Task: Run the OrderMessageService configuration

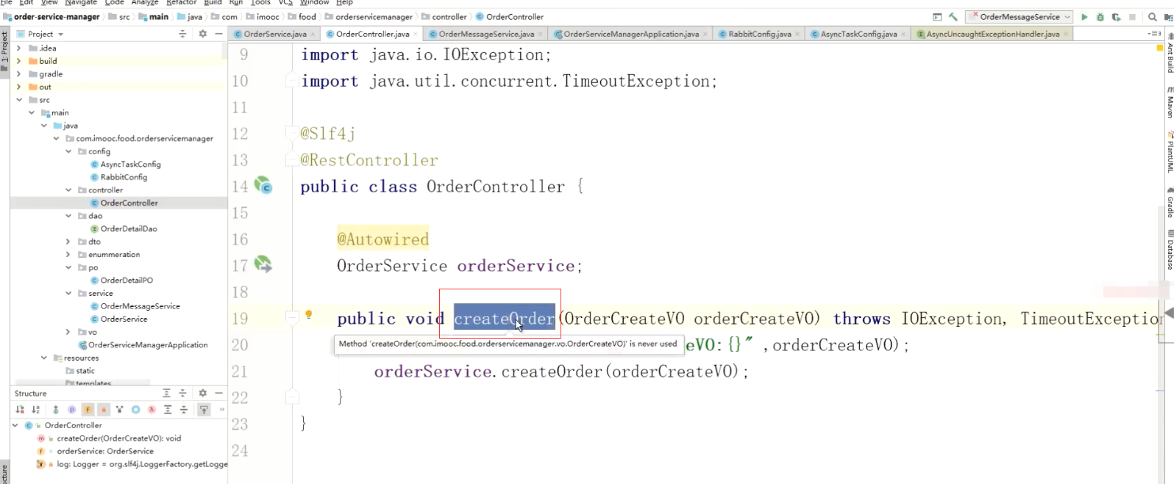Action: 1084,17
